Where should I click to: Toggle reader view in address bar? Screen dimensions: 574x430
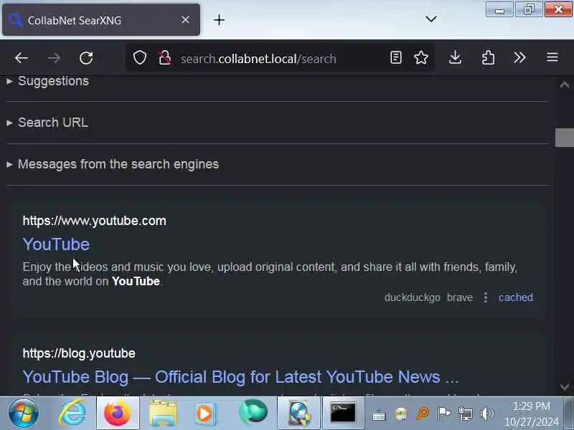pyautogui.click(x=396, y=57)
